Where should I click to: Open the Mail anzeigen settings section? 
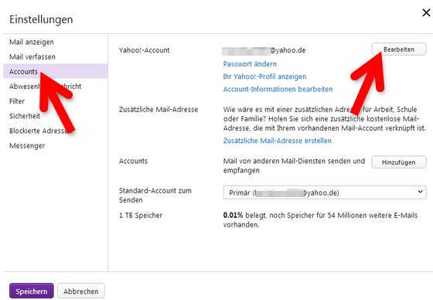pyautogui.click(x=32, y=42)
